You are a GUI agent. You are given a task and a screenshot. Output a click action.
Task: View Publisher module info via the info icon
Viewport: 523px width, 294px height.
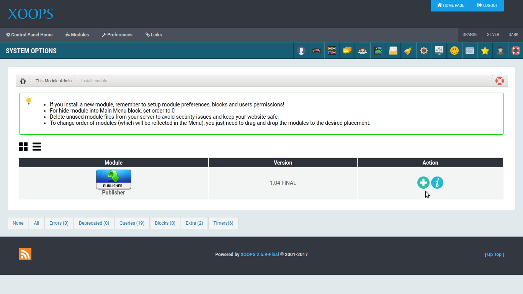437,183
